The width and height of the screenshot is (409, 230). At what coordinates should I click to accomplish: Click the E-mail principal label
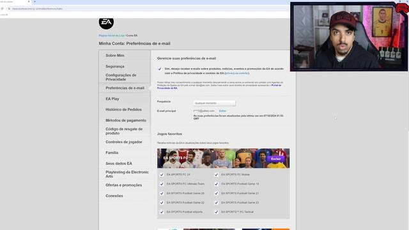click(166, 111)
